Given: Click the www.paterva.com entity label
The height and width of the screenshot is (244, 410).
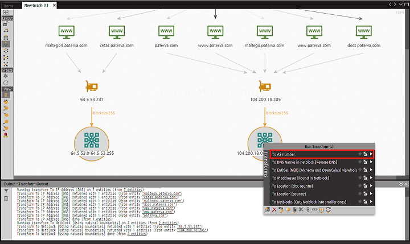Looking at the screenshot, I should 215,46.
